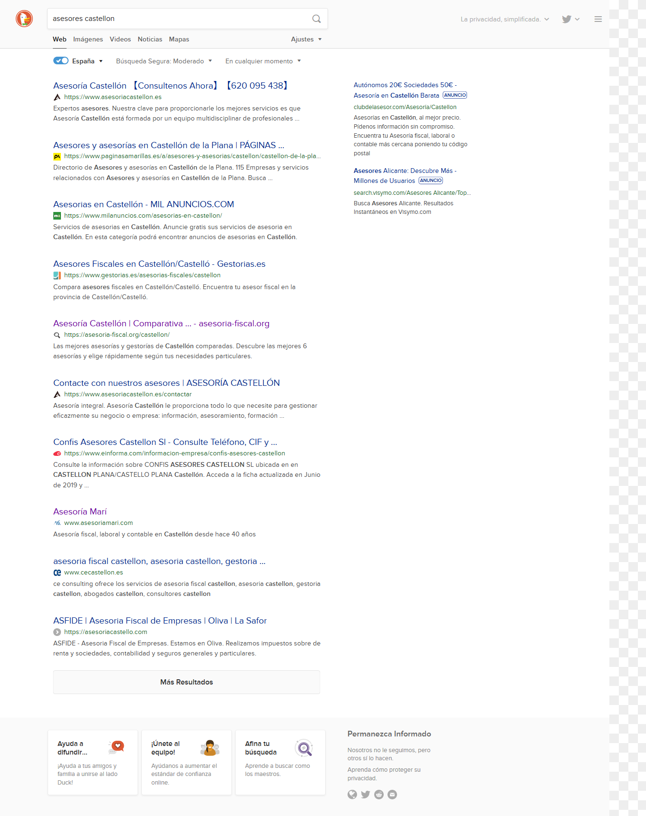Viewport: 646px width, 816px height.
Task: Click the heart speech bubble icon
Action: (x=116, y=747)
